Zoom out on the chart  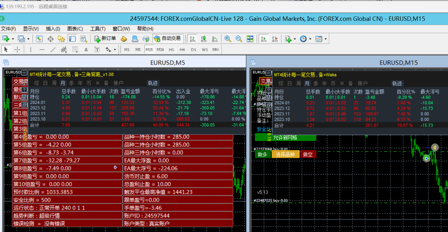(239, 39)
